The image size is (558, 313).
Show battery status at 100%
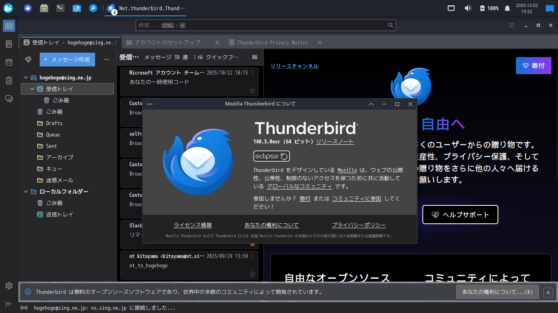[489, 8]
